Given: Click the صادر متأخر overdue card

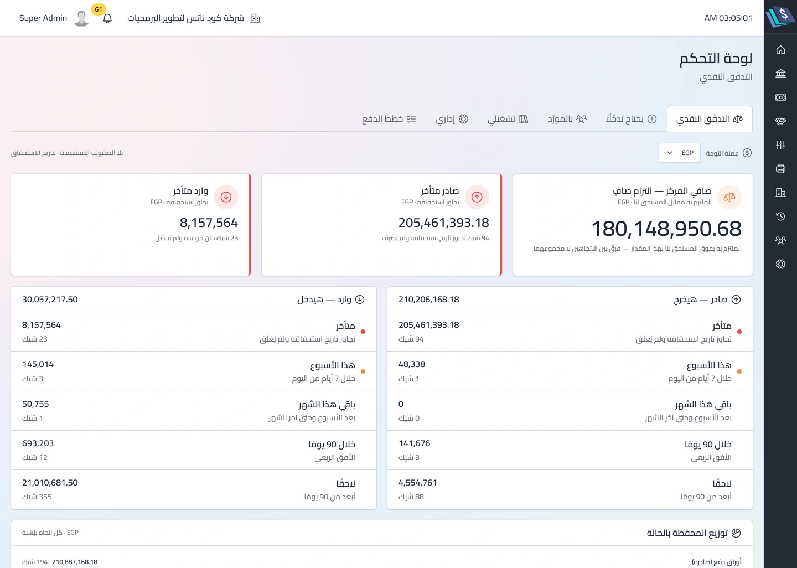Looking at the screenshot, I should [x=382, y=225].
